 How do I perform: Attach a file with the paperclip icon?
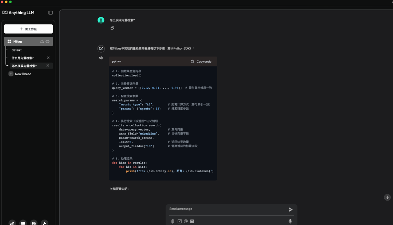pyautogui.click(x=172, y=221)
